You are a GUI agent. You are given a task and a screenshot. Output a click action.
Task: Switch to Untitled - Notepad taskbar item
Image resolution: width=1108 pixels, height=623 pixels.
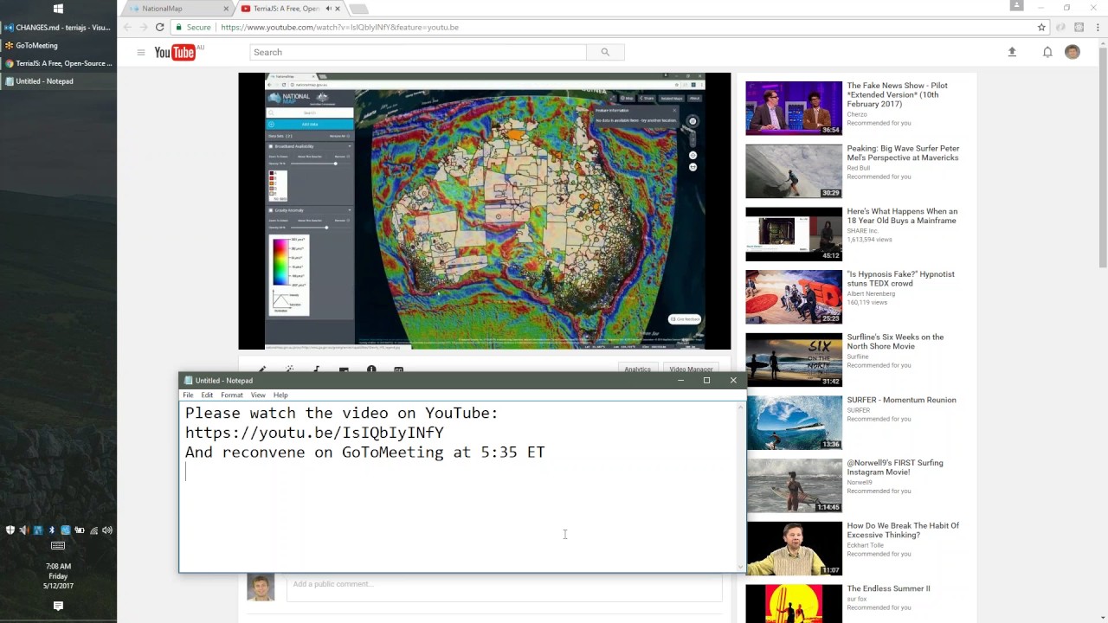click(x=58, y=81)
